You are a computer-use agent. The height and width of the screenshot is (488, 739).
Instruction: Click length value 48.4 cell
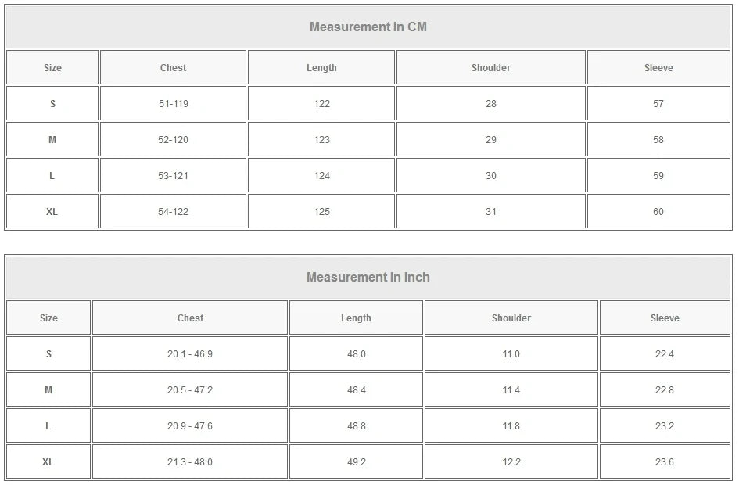tap(357, 390)
